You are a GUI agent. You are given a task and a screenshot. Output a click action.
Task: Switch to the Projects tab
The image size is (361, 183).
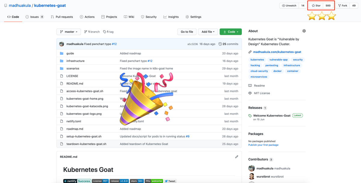tap(109, 17)
